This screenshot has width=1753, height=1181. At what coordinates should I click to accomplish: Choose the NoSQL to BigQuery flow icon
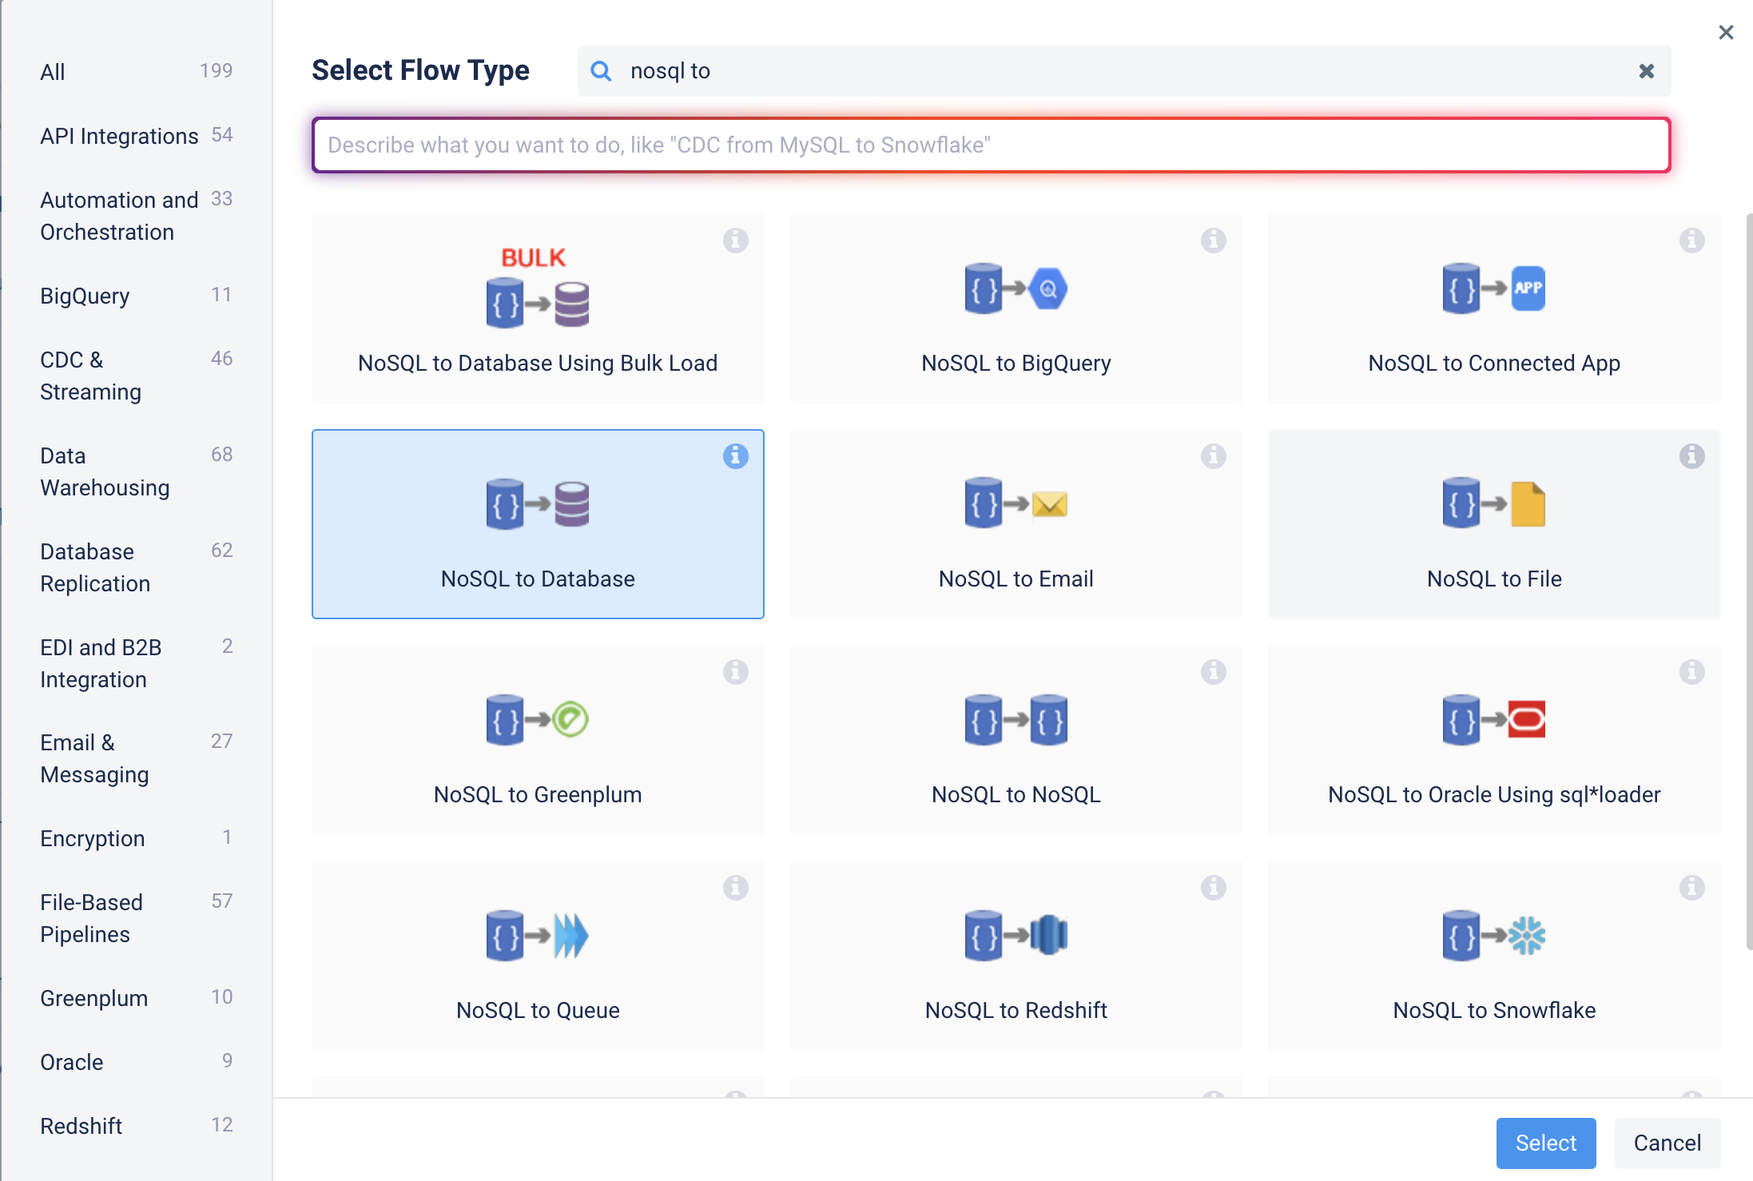(1016, 288)
